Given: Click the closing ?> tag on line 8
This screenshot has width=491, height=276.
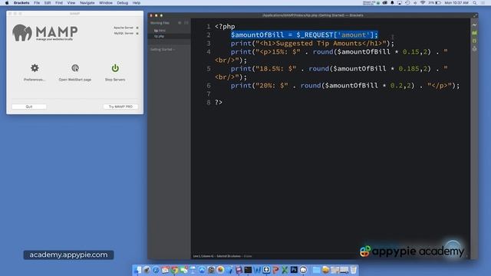Looking at the screenshot, I should click(219, 102).
